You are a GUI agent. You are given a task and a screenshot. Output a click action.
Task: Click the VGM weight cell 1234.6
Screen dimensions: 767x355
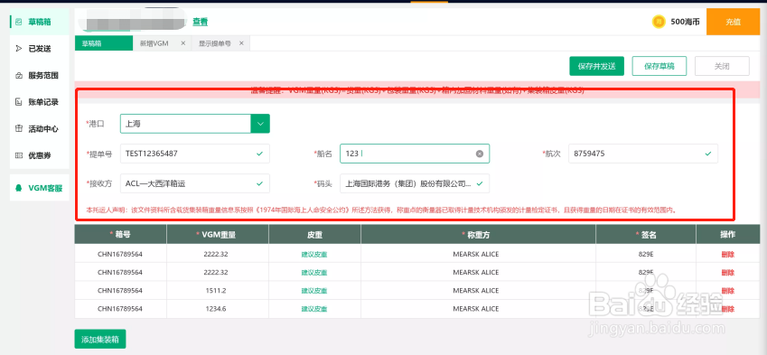pyautogui.click(x=216, y=309)
